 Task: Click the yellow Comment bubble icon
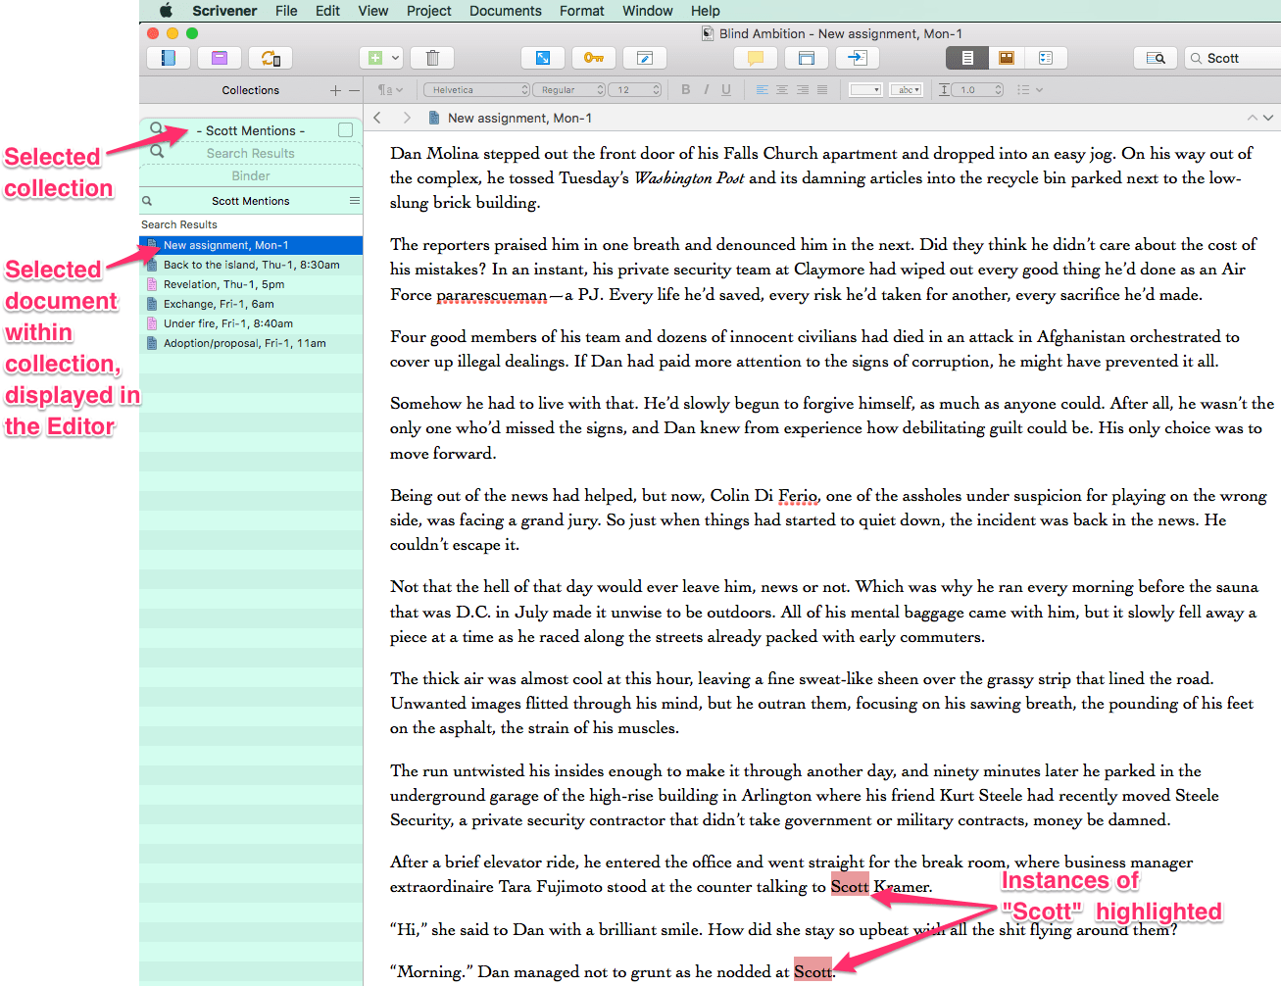point(756,58)
